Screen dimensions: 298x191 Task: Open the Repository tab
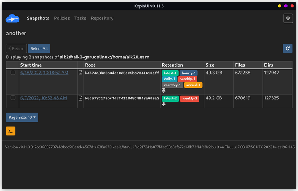[102, 18]
